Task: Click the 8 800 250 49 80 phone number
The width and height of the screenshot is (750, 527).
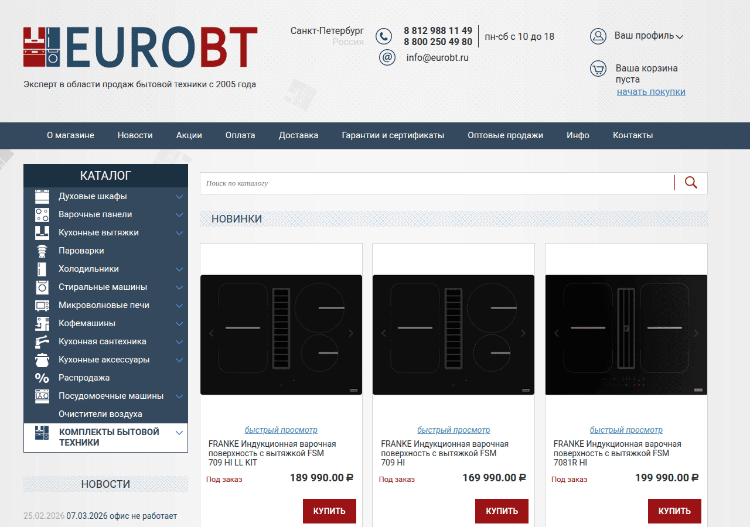Action: pyautogui.click(x=438, y=42)
